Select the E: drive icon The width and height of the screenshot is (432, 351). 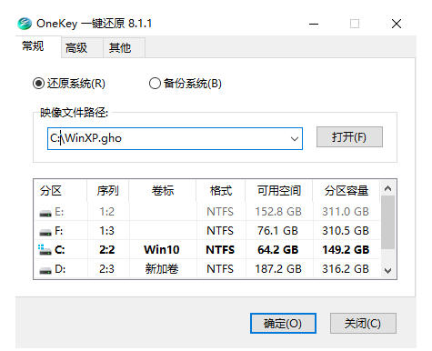[45, 213]
